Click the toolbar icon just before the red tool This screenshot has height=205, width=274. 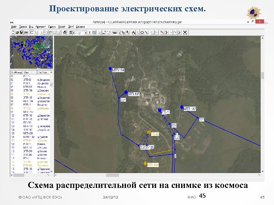coord(156,33)
